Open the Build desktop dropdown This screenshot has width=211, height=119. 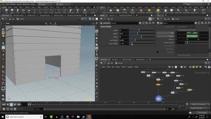click(46, 4)
